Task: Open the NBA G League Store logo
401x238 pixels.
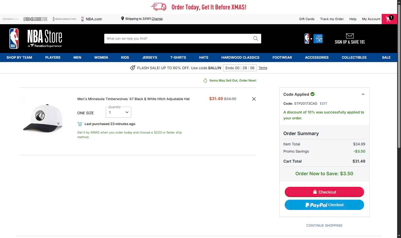Action: pos(36,19)
